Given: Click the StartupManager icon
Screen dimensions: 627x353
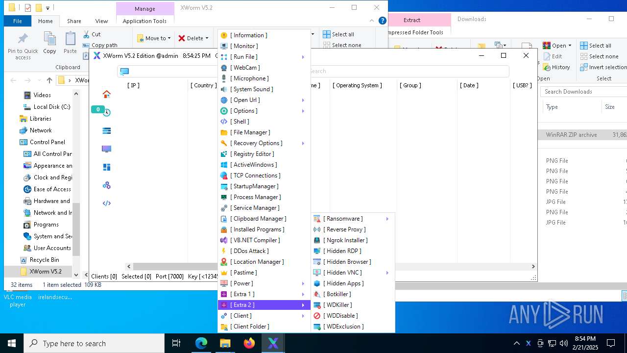Looking at the screenshot, I should (x=224, y=186).
